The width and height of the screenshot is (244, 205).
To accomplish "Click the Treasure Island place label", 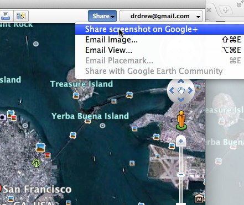I will tap(81, 84).
